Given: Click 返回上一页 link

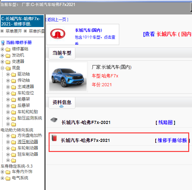Looking at the screenshot, I should [x=57, y=20].
